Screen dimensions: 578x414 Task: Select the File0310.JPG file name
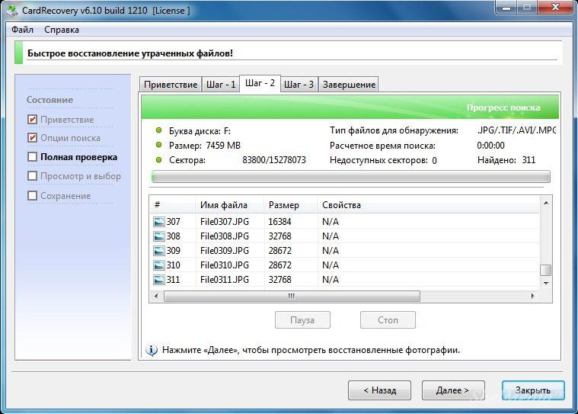225,265
